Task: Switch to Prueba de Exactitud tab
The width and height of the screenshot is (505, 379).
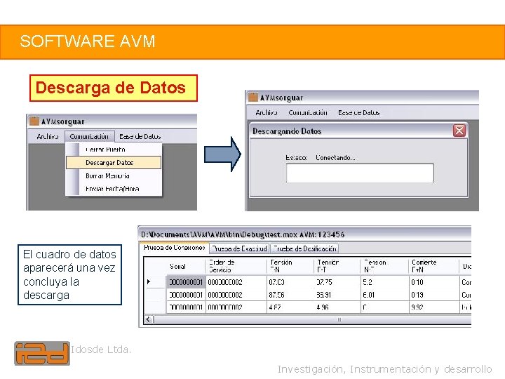Action: (239, 248)
